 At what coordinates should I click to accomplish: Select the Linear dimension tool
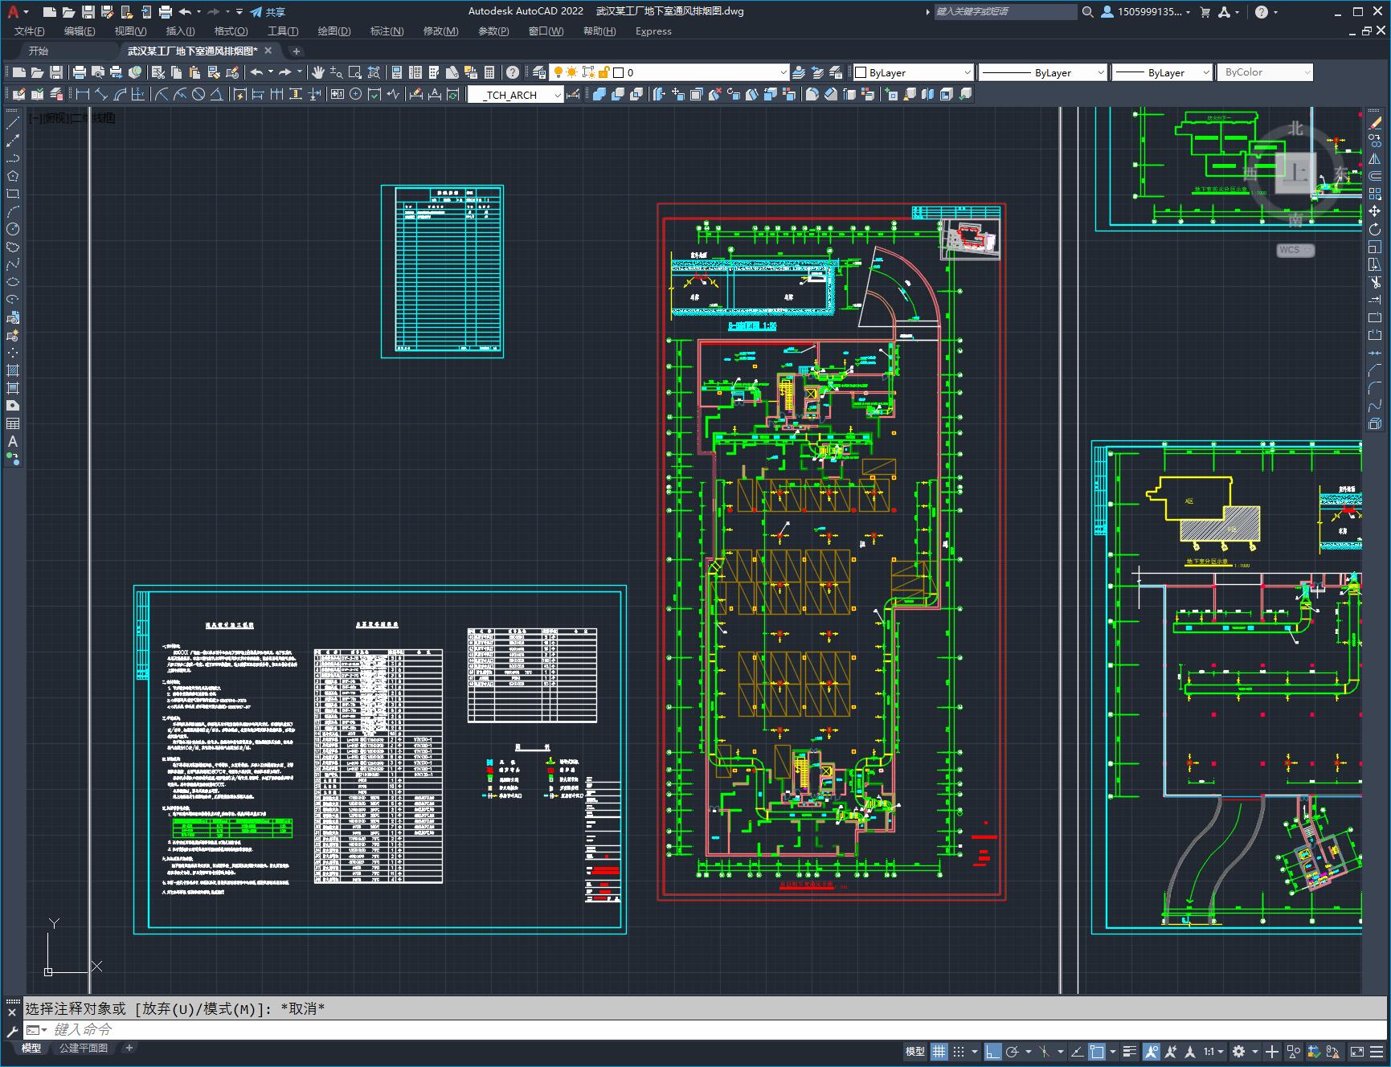82,94
